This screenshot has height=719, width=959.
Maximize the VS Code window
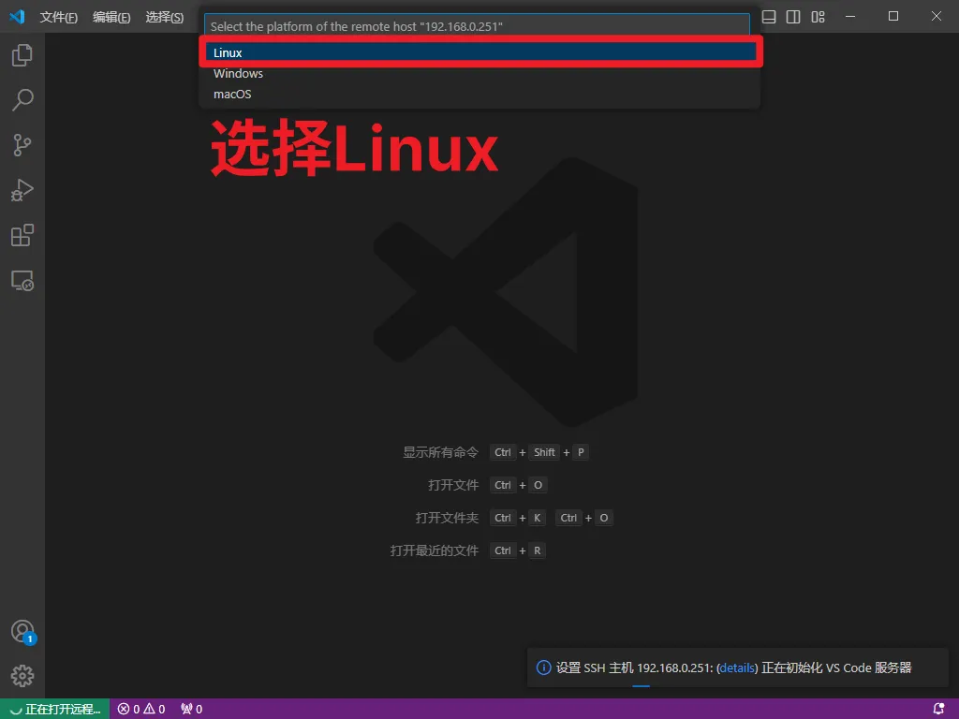pyautogui.click(x=893, y=17)
